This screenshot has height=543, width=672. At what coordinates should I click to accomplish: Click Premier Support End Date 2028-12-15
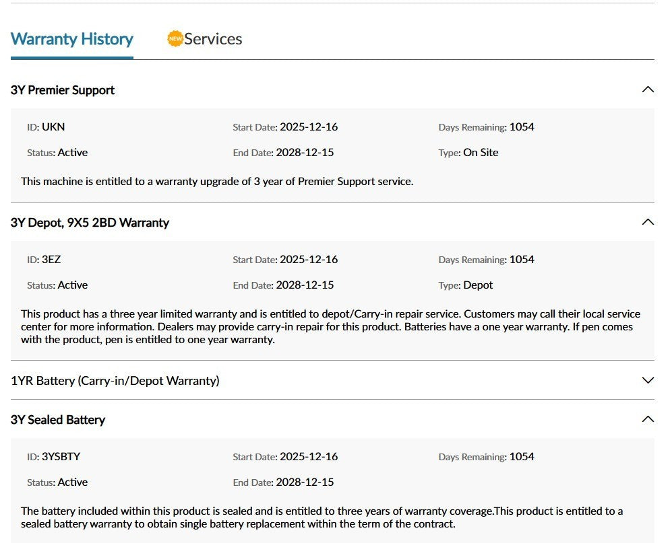click(305, 153)
